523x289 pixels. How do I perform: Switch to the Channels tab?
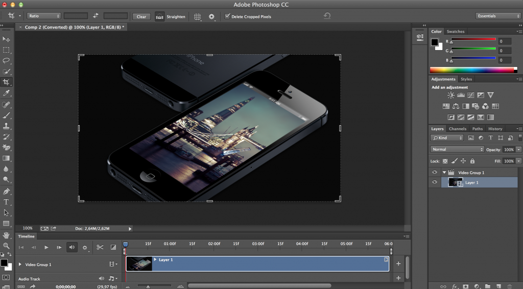[457, 129]
